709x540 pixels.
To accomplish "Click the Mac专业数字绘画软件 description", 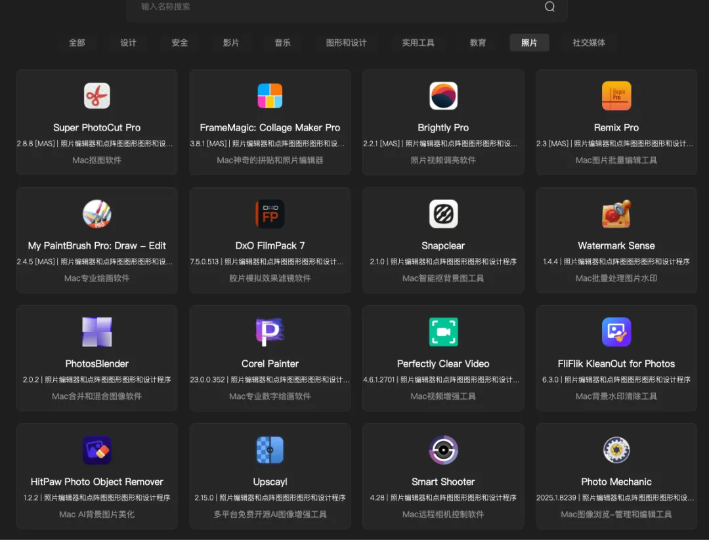I will tap(270, 396).
